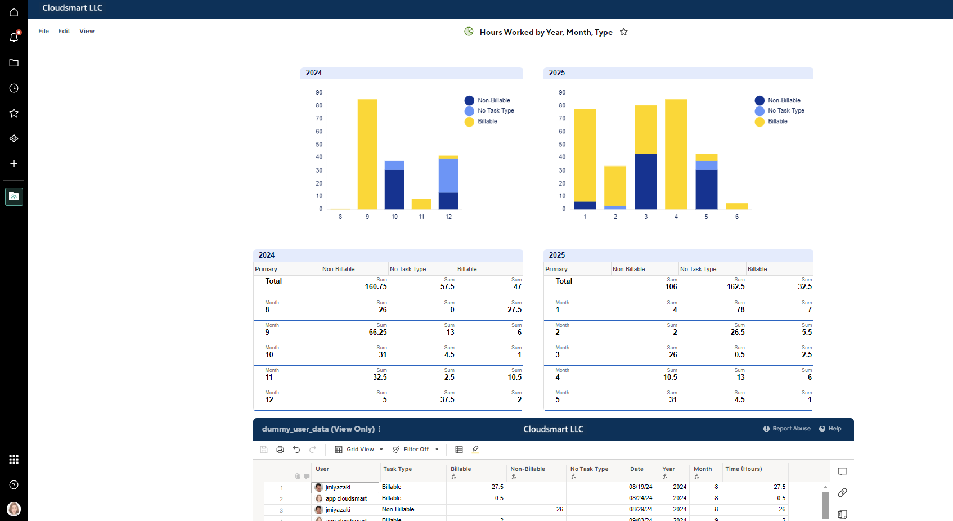The width and height of the screenshot is (953, 521).
Task: Click 2024 Month 9 Non-Billable value 66.25
Action: [377, 333]
